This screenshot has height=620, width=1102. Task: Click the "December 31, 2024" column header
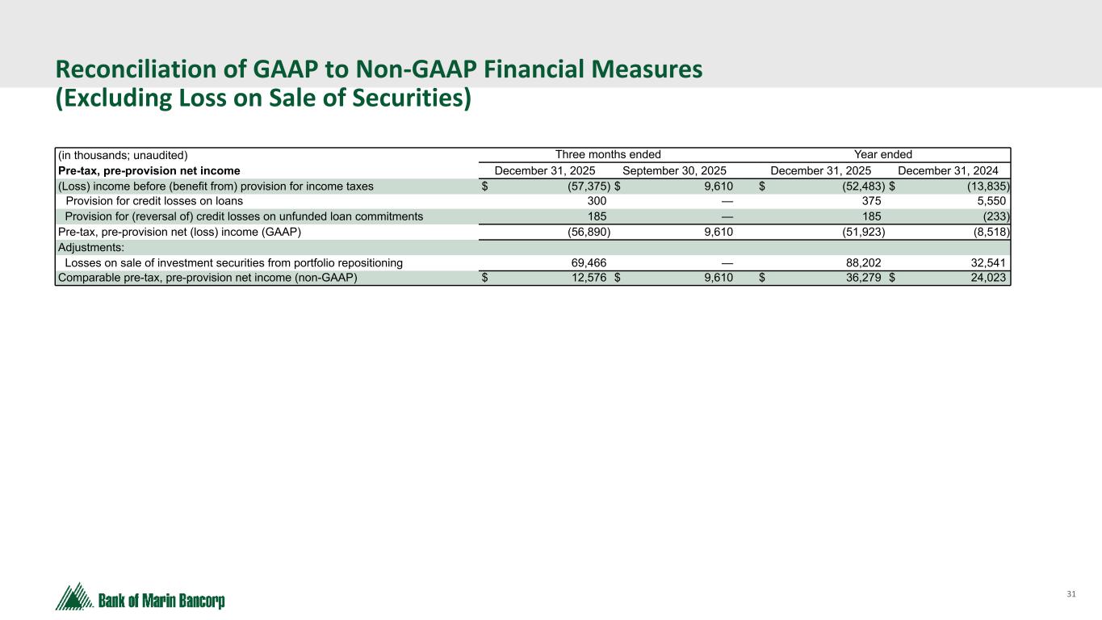pos(948,170)
